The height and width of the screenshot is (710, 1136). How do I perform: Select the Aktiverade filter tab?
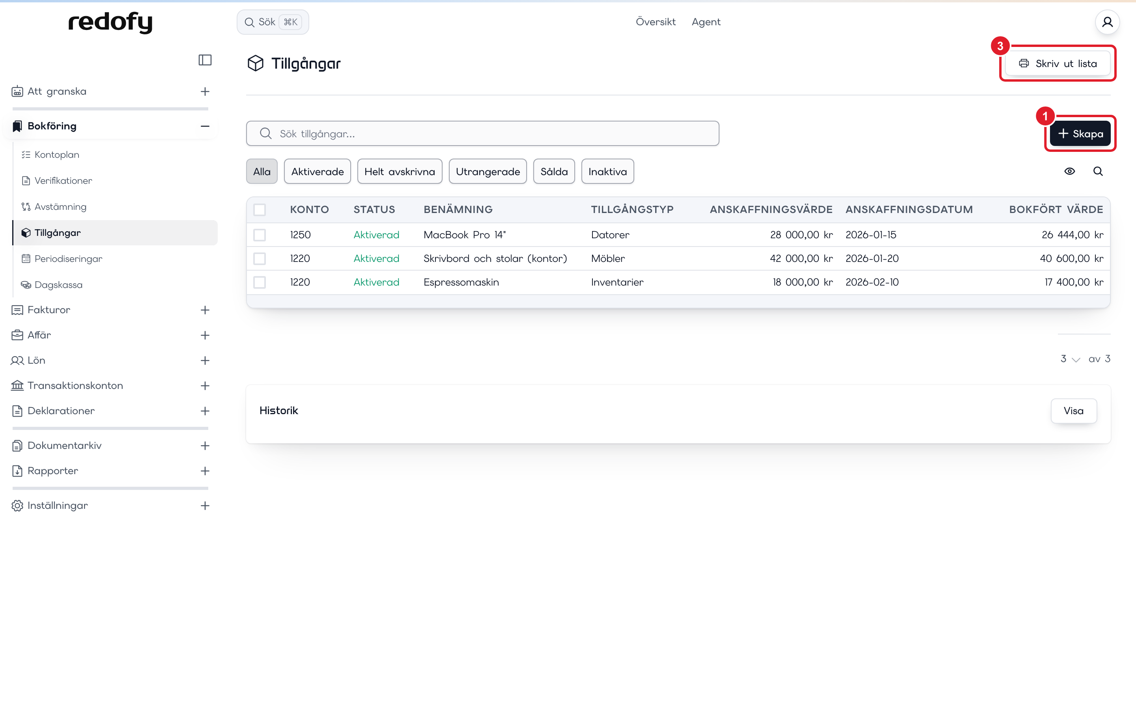(x=317, y=172)
